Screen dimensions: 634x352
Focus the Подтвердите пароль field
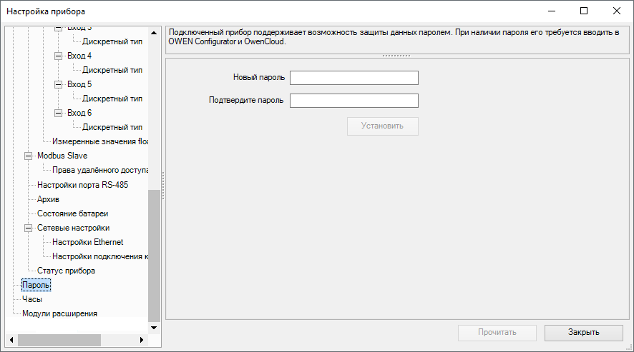point(353,100)
